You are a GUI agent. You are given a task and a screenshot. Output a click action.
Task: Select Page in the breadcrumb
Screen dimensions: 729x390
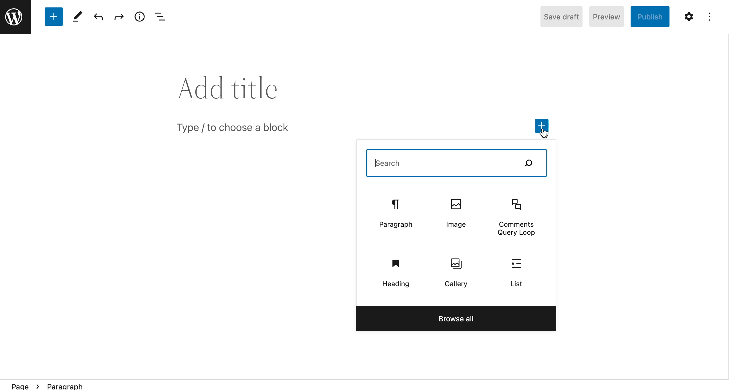pos(20,386)
